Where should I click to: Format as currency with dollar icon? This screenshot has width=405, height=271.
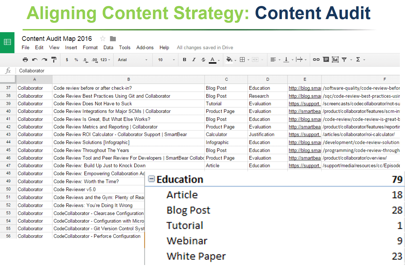click(67, 60)
